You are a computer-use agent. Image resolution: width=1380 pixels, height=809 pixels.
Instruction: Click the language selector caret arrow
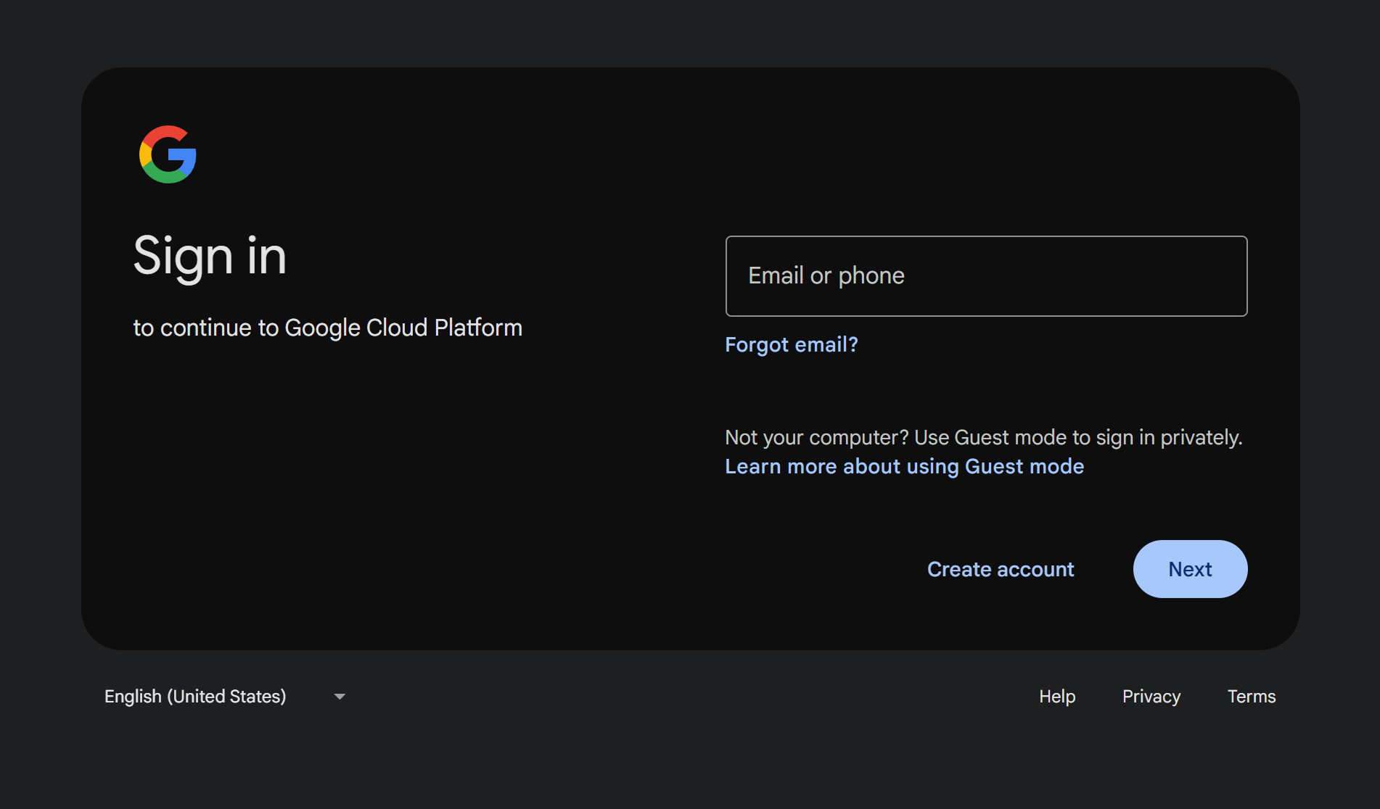pos(339,697)
